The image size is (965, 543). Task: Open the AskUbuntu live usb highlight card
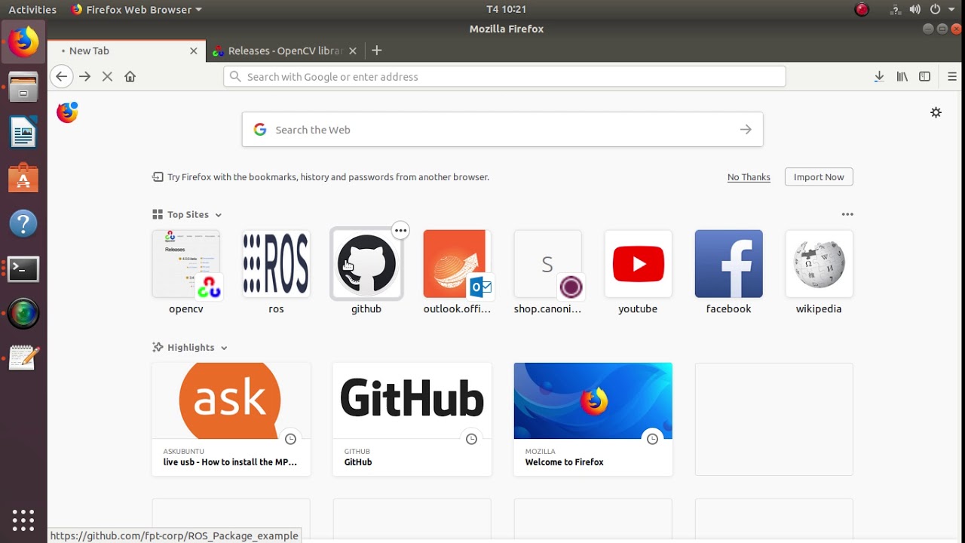click(231, 419)
